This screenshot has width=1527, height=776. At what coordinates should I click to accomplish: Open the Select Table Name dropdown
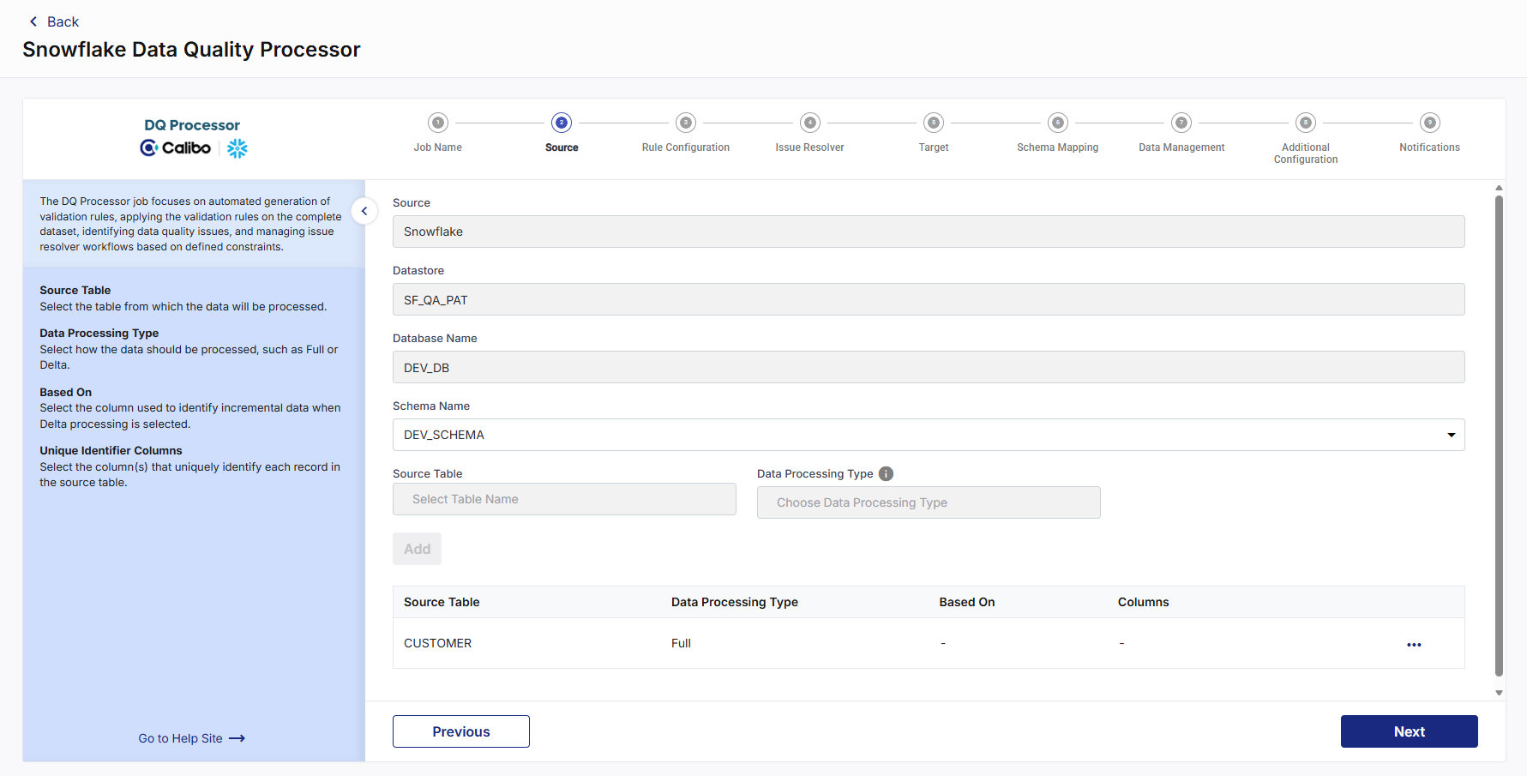(564, 499)
